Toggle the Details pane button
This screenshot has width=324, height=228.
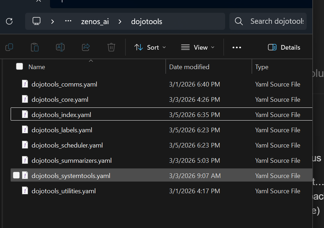tap(284, 48)
